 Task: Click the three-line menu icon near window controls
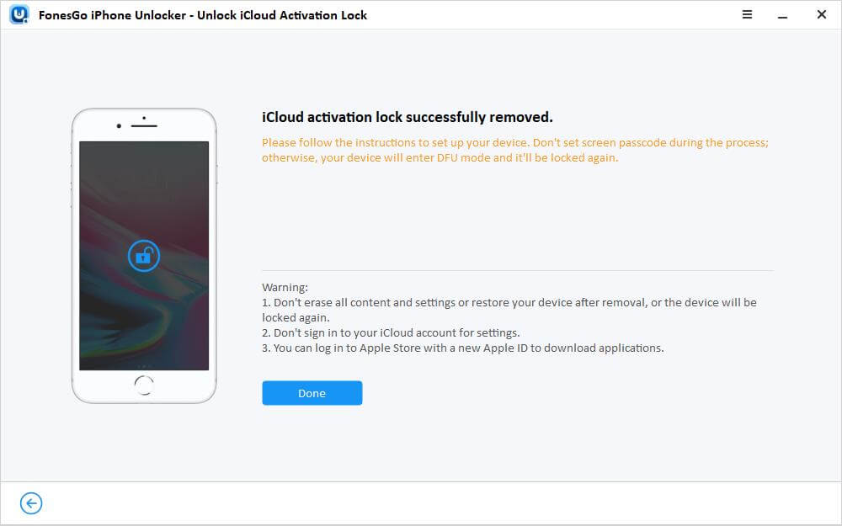(x=746, y=14)
